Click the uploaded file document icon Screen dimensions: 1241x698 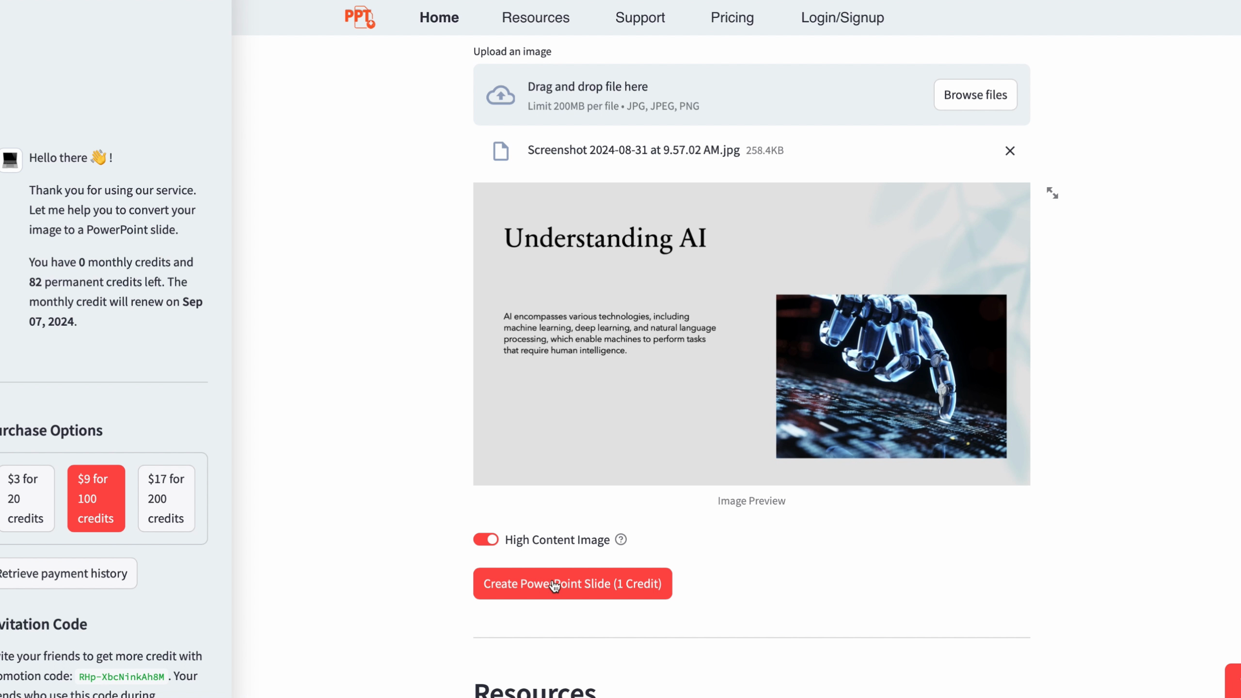click(501, 151)
